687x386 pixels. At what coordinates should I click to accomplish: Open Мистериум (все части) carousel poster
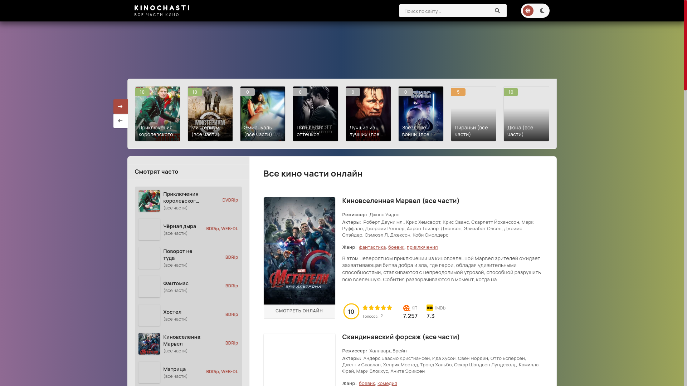coord(210,114)
